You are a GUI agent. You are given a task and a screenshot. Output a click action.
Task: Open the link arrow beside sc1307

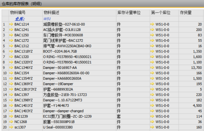pyautogui.click(x=11, y=127)
